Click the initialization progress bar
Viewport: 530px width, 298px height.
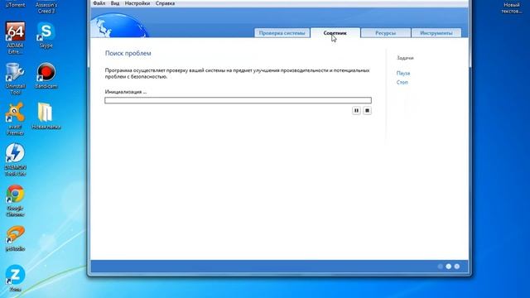[x=238, y=100]
